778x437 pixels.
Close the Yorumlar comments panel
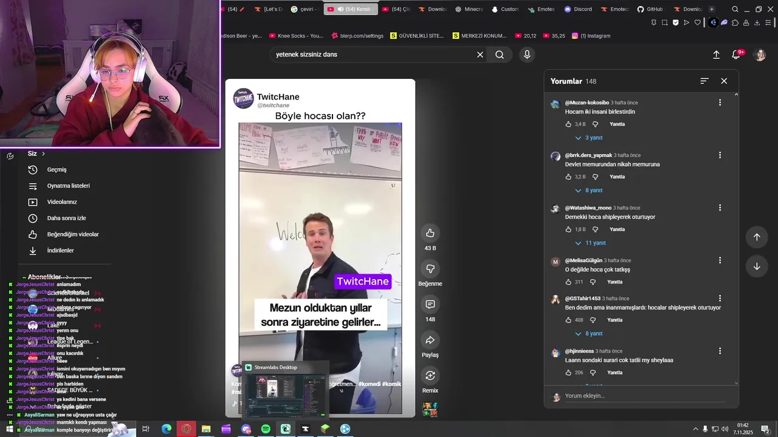pos(724,81)
